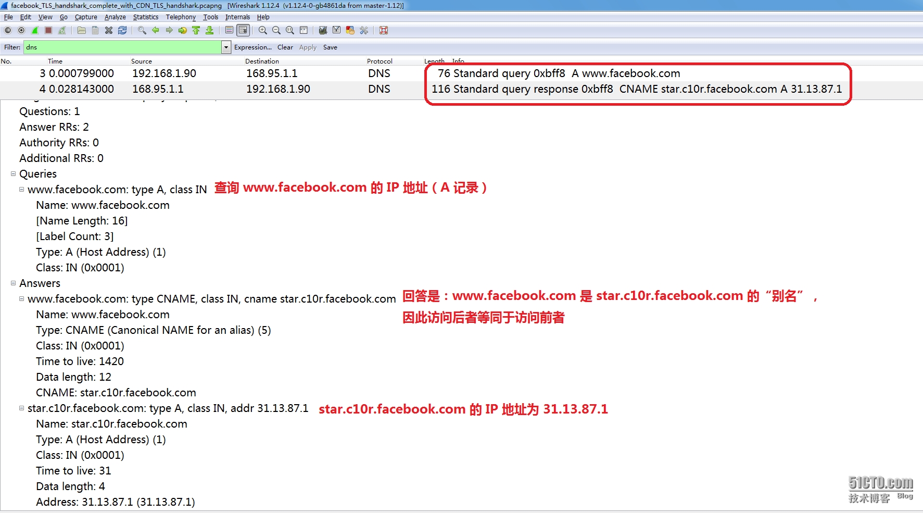Save this capture file icon
Screen dimensions: 923x513
point(95,30)
